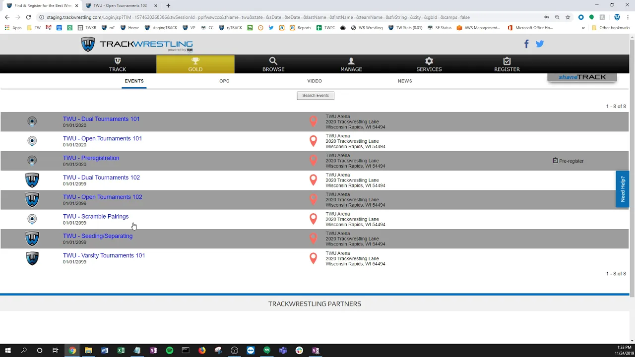The width and height of the screenshot is (635, 357).
Task: Click the Trackwrestling logo in header
Action: pos(137,44)
